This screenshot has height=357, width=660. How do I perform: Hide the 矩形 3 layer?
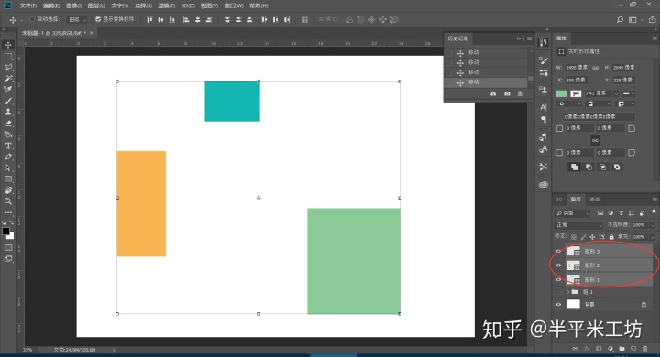tap(558, 252)
